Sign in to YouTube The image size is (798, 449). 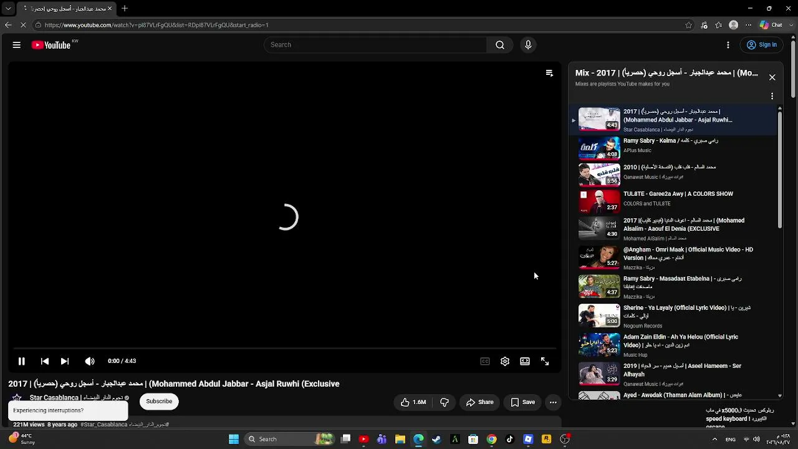pos(761,45)
